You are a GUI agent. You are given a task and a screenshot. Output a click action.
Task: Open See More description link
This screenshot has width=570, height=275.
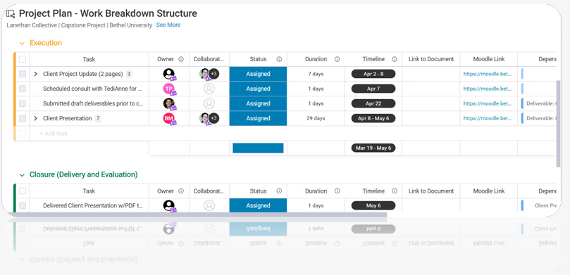pyautogui.click(x=168, y=25)
